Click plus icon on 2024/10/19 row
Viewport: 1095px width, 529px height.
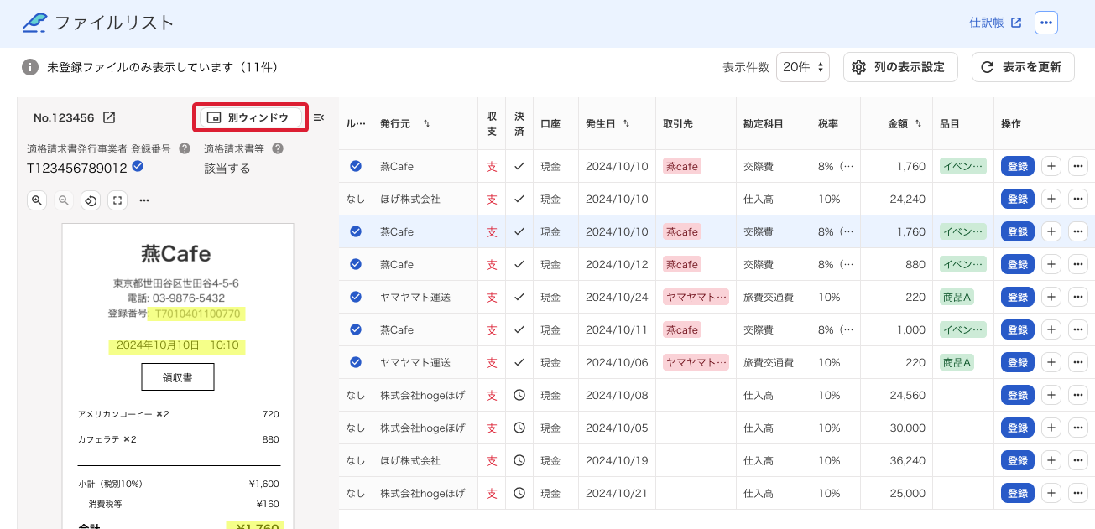(1051, 460)
